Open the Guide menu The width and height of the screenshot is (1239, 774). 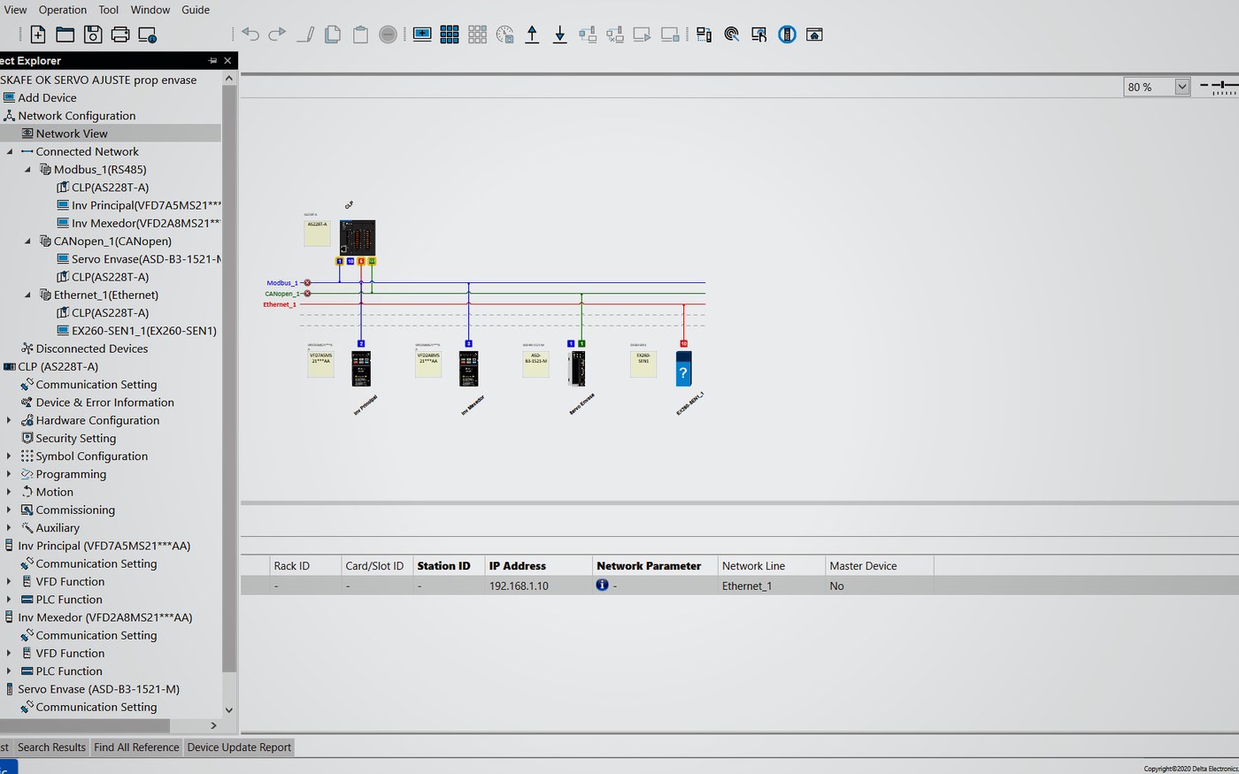(196, 10)
